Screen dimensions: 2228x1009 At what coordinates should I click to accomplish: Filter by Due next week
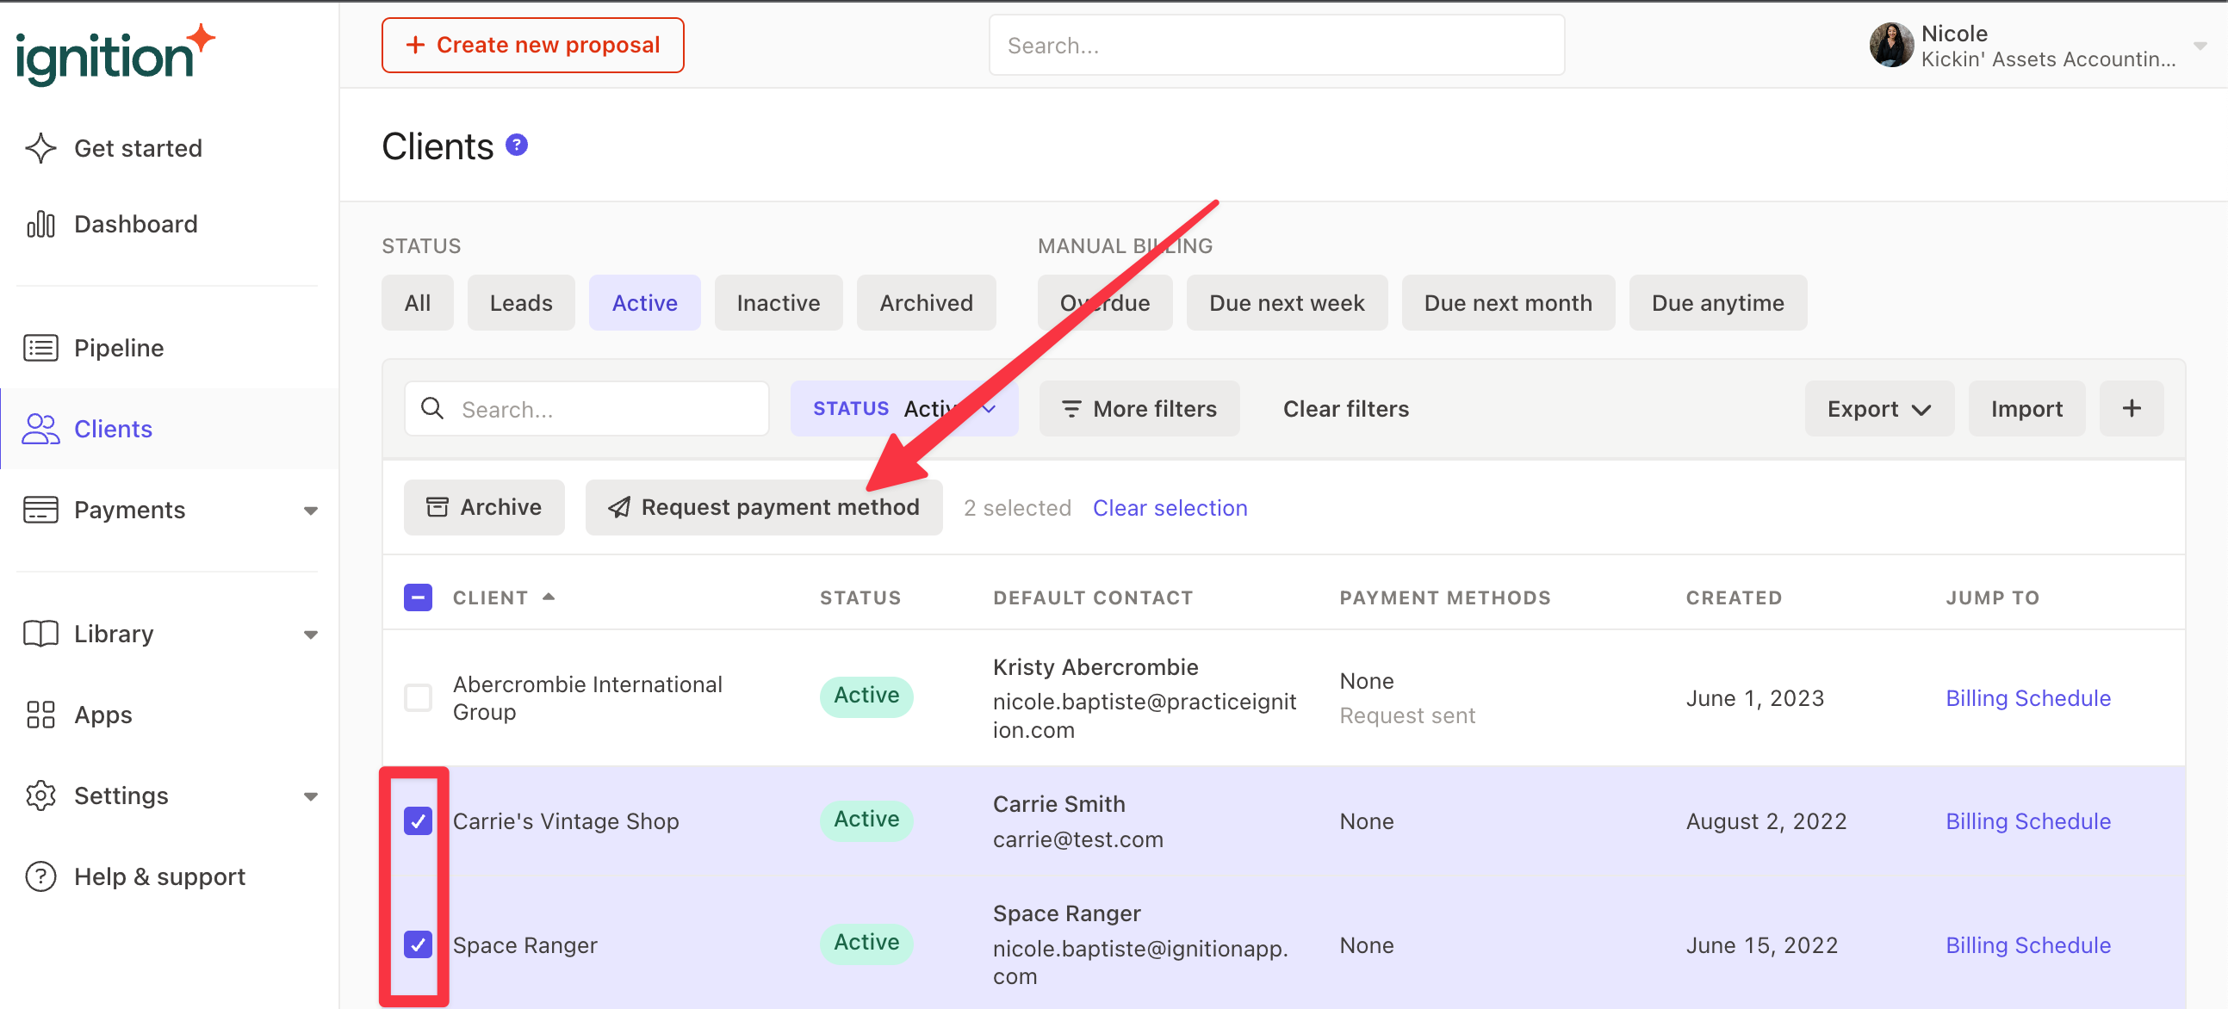[1286, 302]
